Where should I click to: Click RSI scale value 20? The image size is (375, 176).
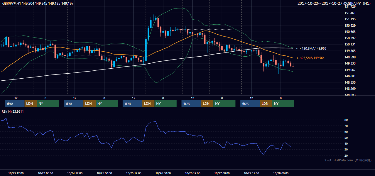[x=346, y=155]
